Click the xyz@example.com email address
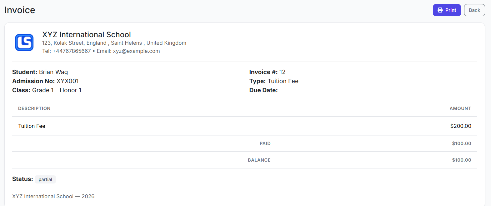The width and height of the screenshot is (491, 206). pos(136,51)
